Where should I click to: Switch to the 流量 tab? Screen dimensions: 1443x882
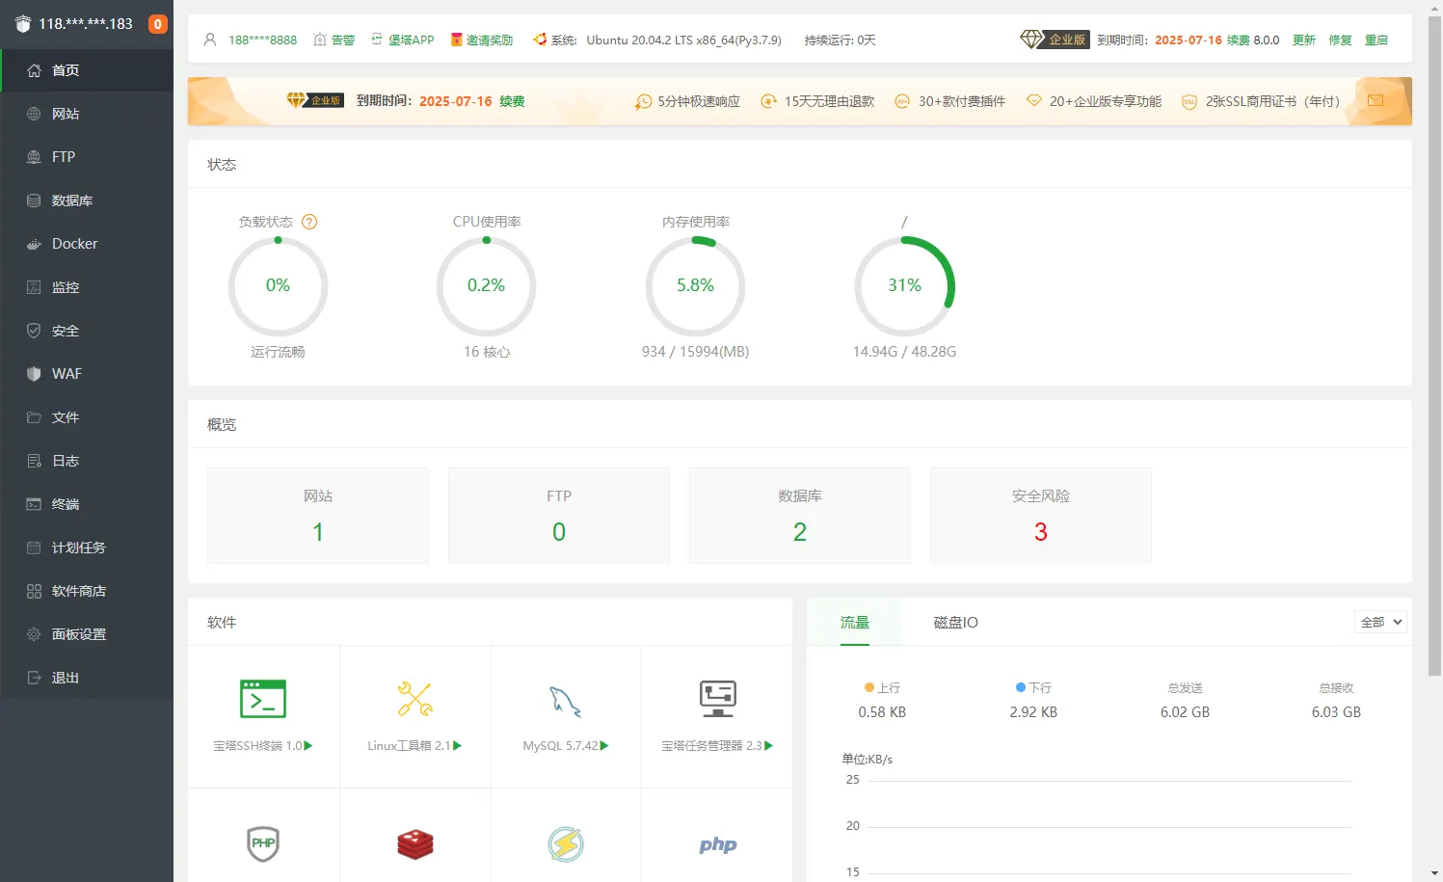(854, 622)
